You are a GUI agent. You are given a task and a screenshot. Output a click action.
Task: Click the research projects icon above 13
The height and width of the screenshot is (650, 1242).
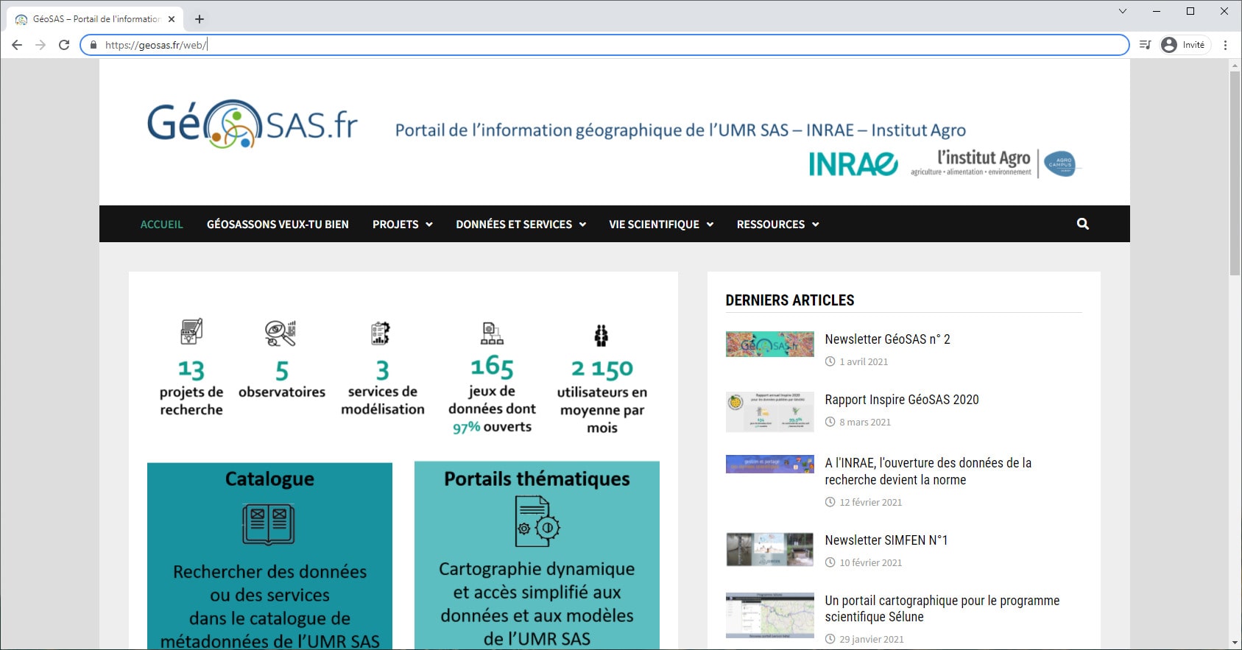[191, 332]
